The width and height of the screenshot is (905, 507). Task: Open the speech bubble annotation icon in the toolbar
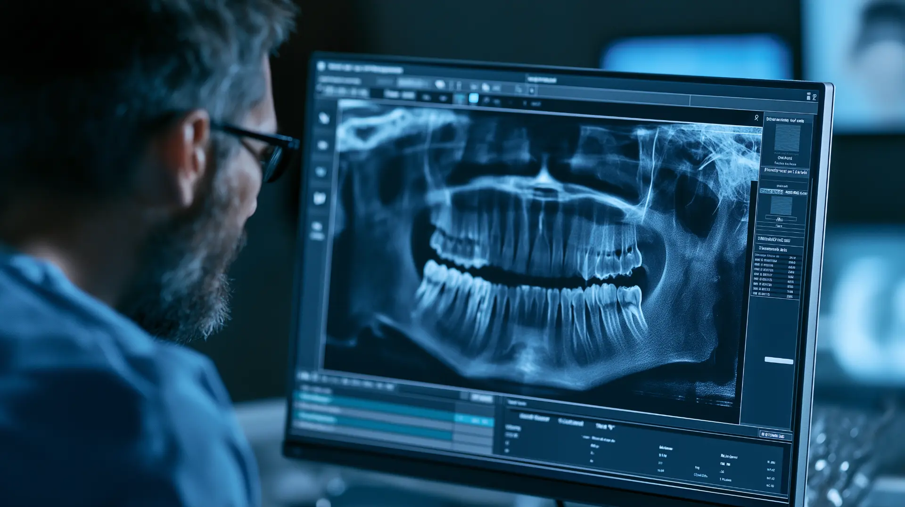tap(440, 84)
